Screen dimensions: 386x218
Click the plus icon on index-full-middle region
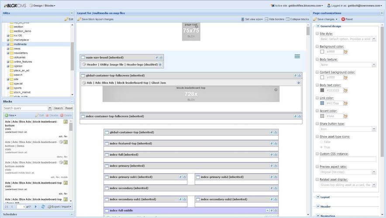[x=267, y=211]
